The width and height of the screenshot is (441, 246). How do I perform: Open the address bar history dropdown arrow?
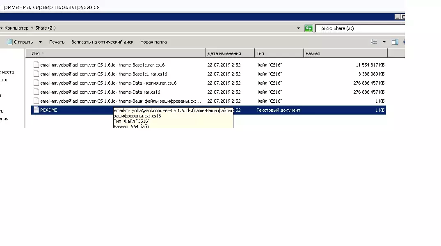click(x=298, y=28)
